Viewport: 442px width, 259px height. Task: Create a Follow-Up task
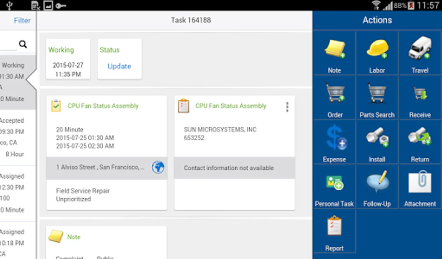tap(377, 187)
